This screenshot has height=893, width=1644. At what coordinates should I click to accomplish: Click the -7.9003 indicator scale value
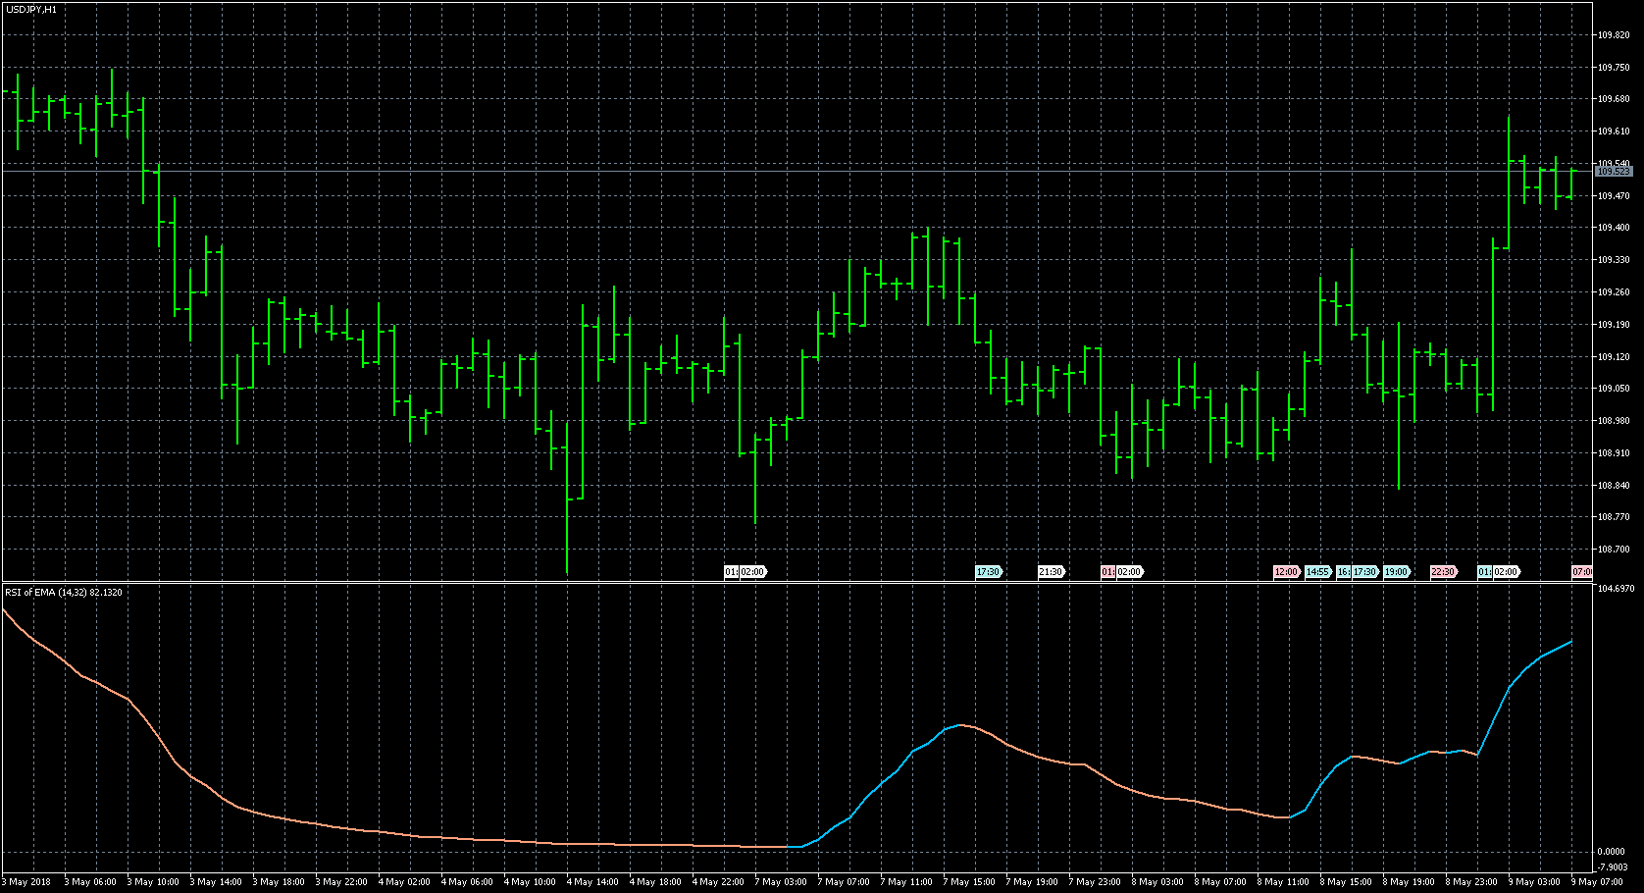coord(1612,867)
